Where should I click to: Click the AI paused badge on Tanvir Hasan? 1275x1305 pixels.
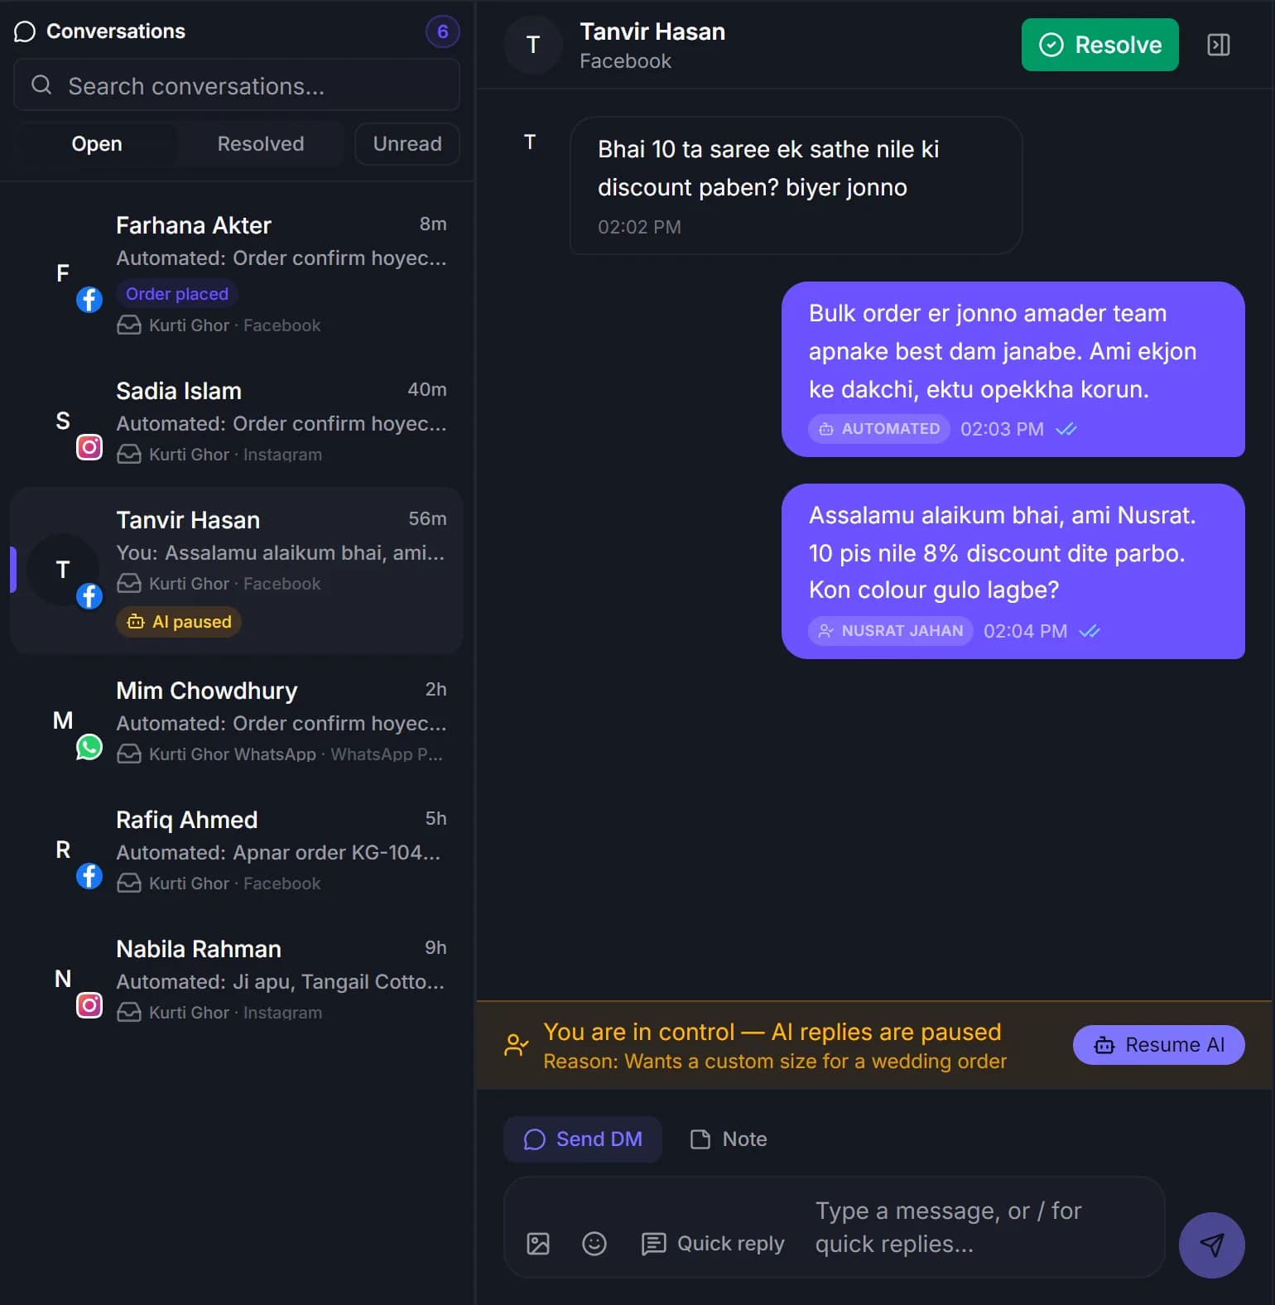coord(179,622)
